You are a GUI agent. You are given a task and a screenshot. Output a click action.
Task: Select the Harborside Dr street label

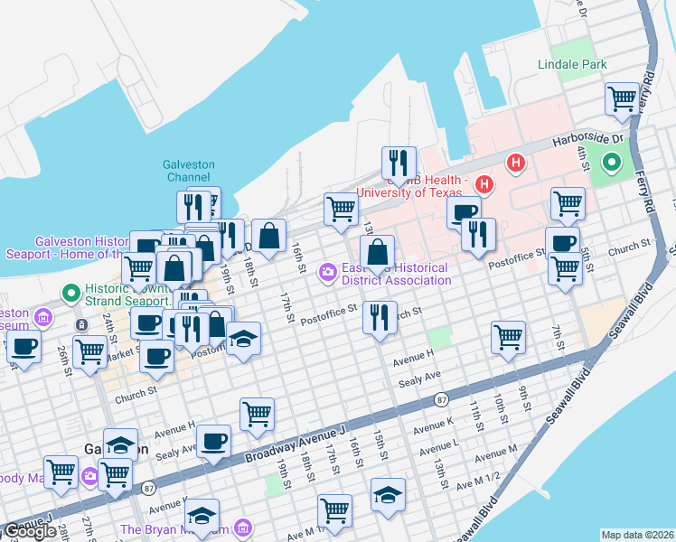pos(587,139)
